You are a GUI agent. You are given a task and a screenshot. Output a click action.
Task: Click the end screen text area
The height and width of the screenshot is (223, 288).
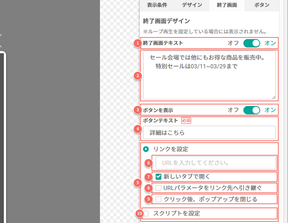[x=209, y=75]
